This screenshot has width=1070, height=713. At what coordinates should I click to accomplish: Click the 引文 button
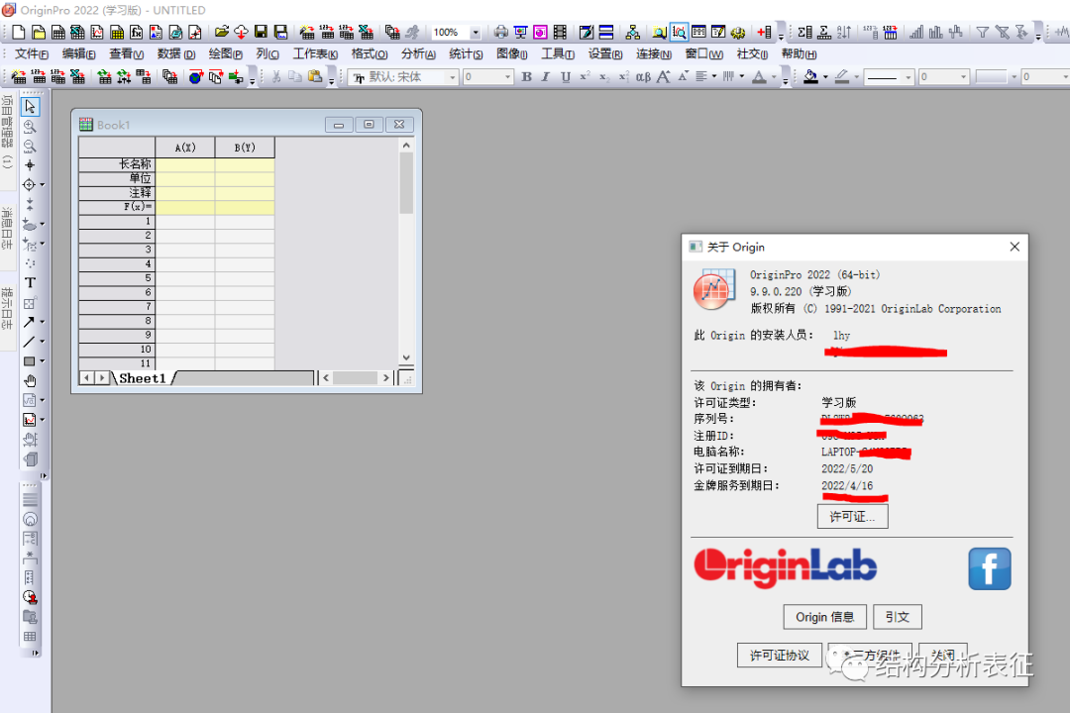[898, 617]
